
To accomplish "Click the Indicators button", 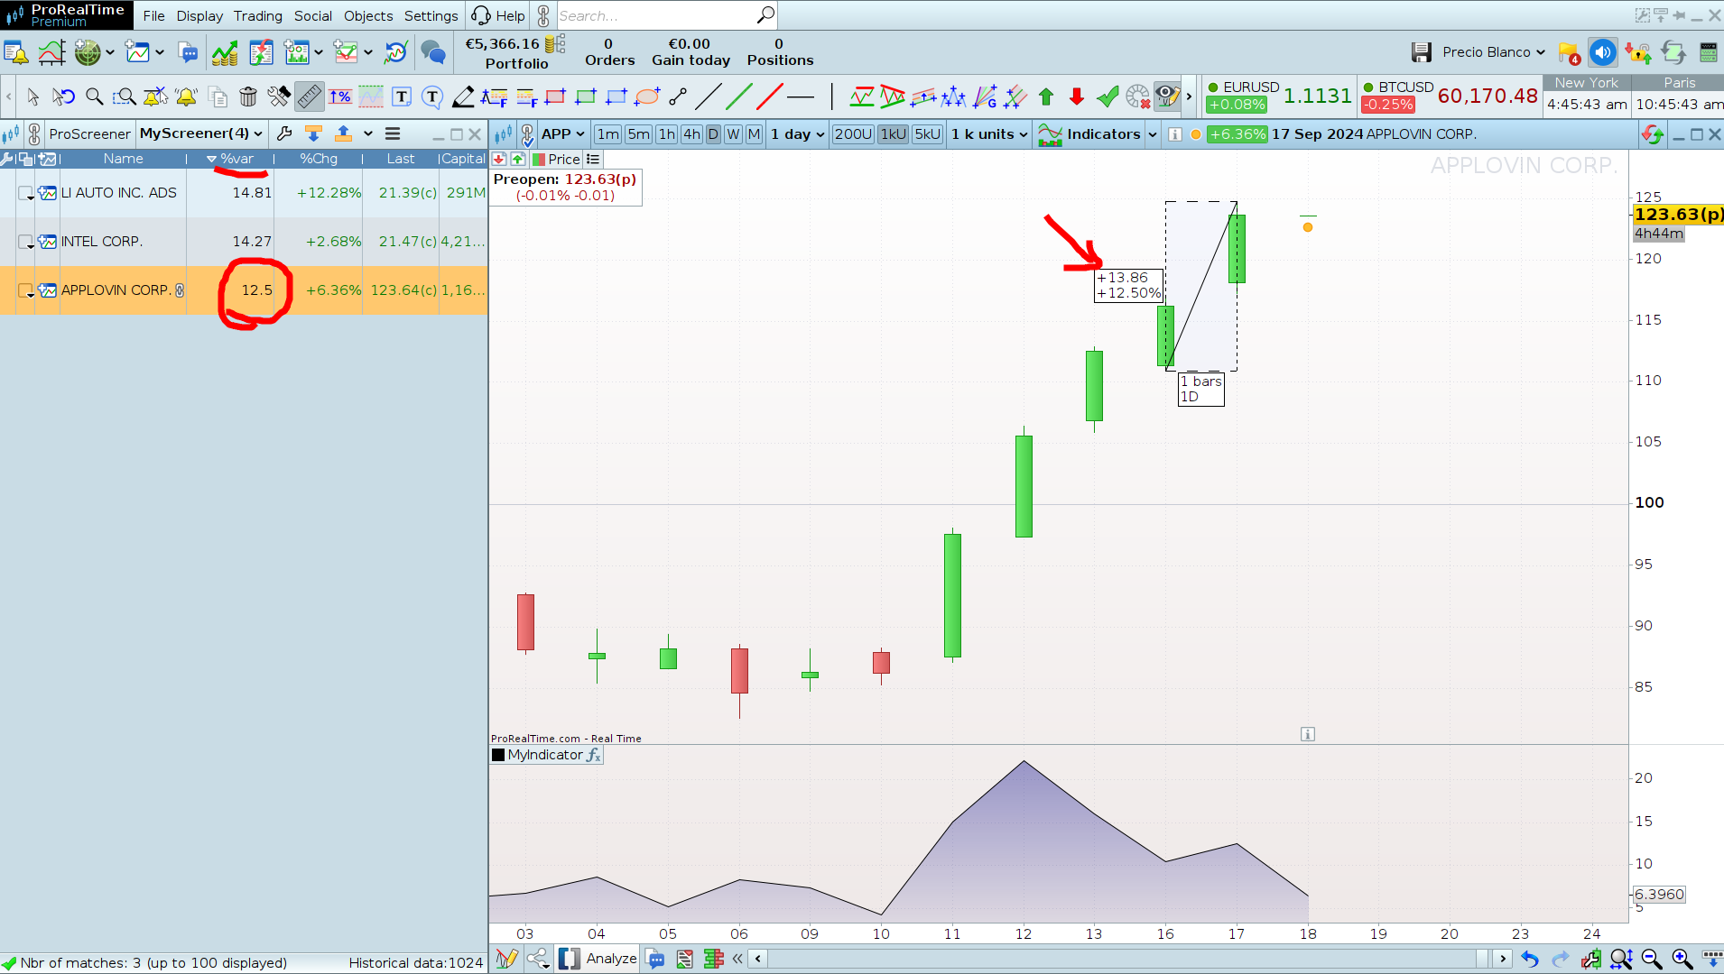I will pos(1090,134).
